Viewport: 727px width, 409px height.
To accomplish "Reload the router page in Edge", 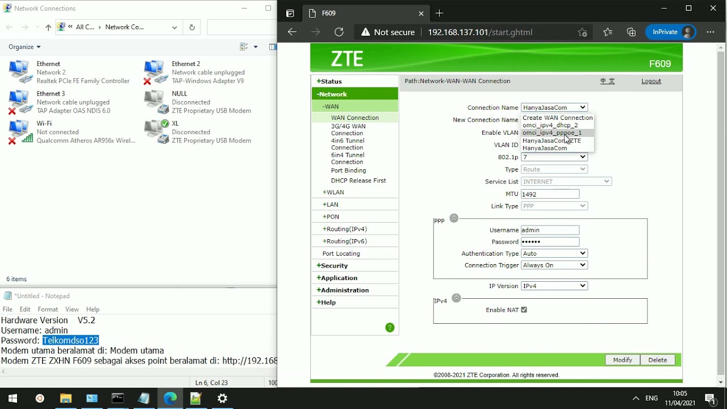I will coord(339,32).
